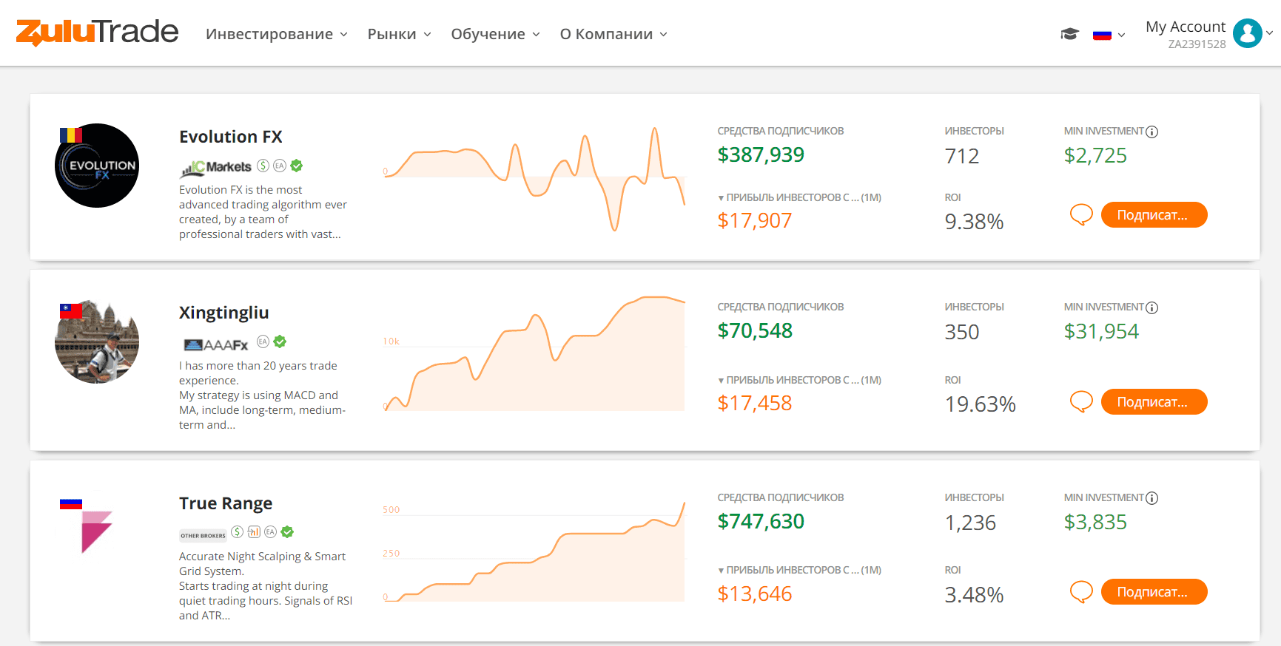The height and width of the screenshot is (646, 1281).
Task: Click the 1,236 investors count
Action: point(970,523)
